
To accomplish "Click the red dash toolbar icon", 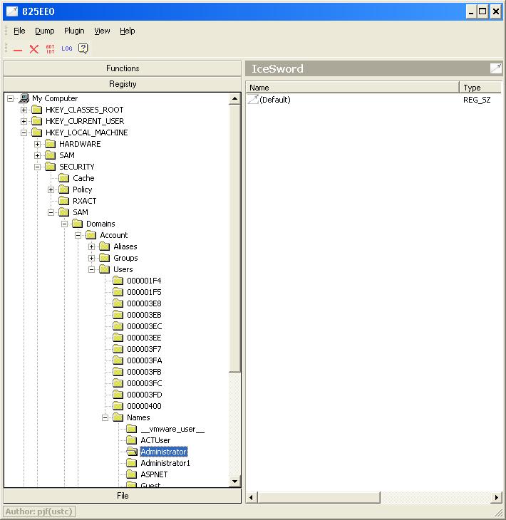I will pos(18,49).
